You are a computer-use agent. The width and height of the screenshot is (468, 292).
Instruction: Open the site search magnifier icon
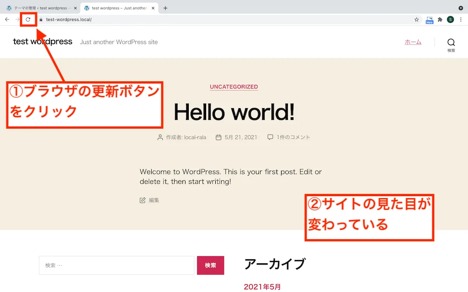point(451,42)
